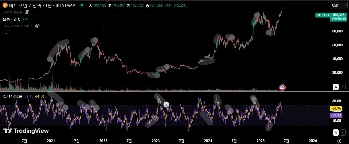Open chart settings gear on time axis
Image resolution: width=349 pixels, height=144 pixels.
340,141
